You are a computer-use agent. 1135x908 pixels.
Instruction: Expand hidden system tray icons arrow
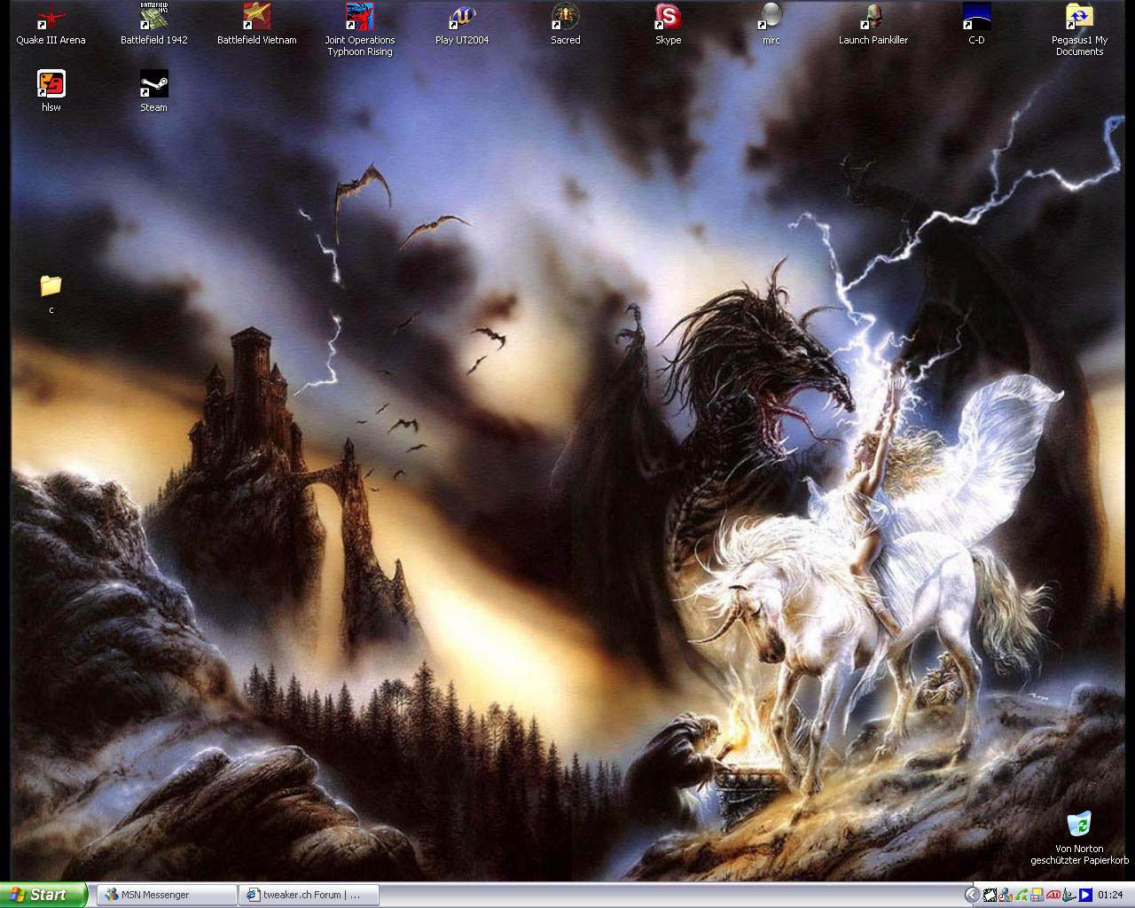click(973, 895)
